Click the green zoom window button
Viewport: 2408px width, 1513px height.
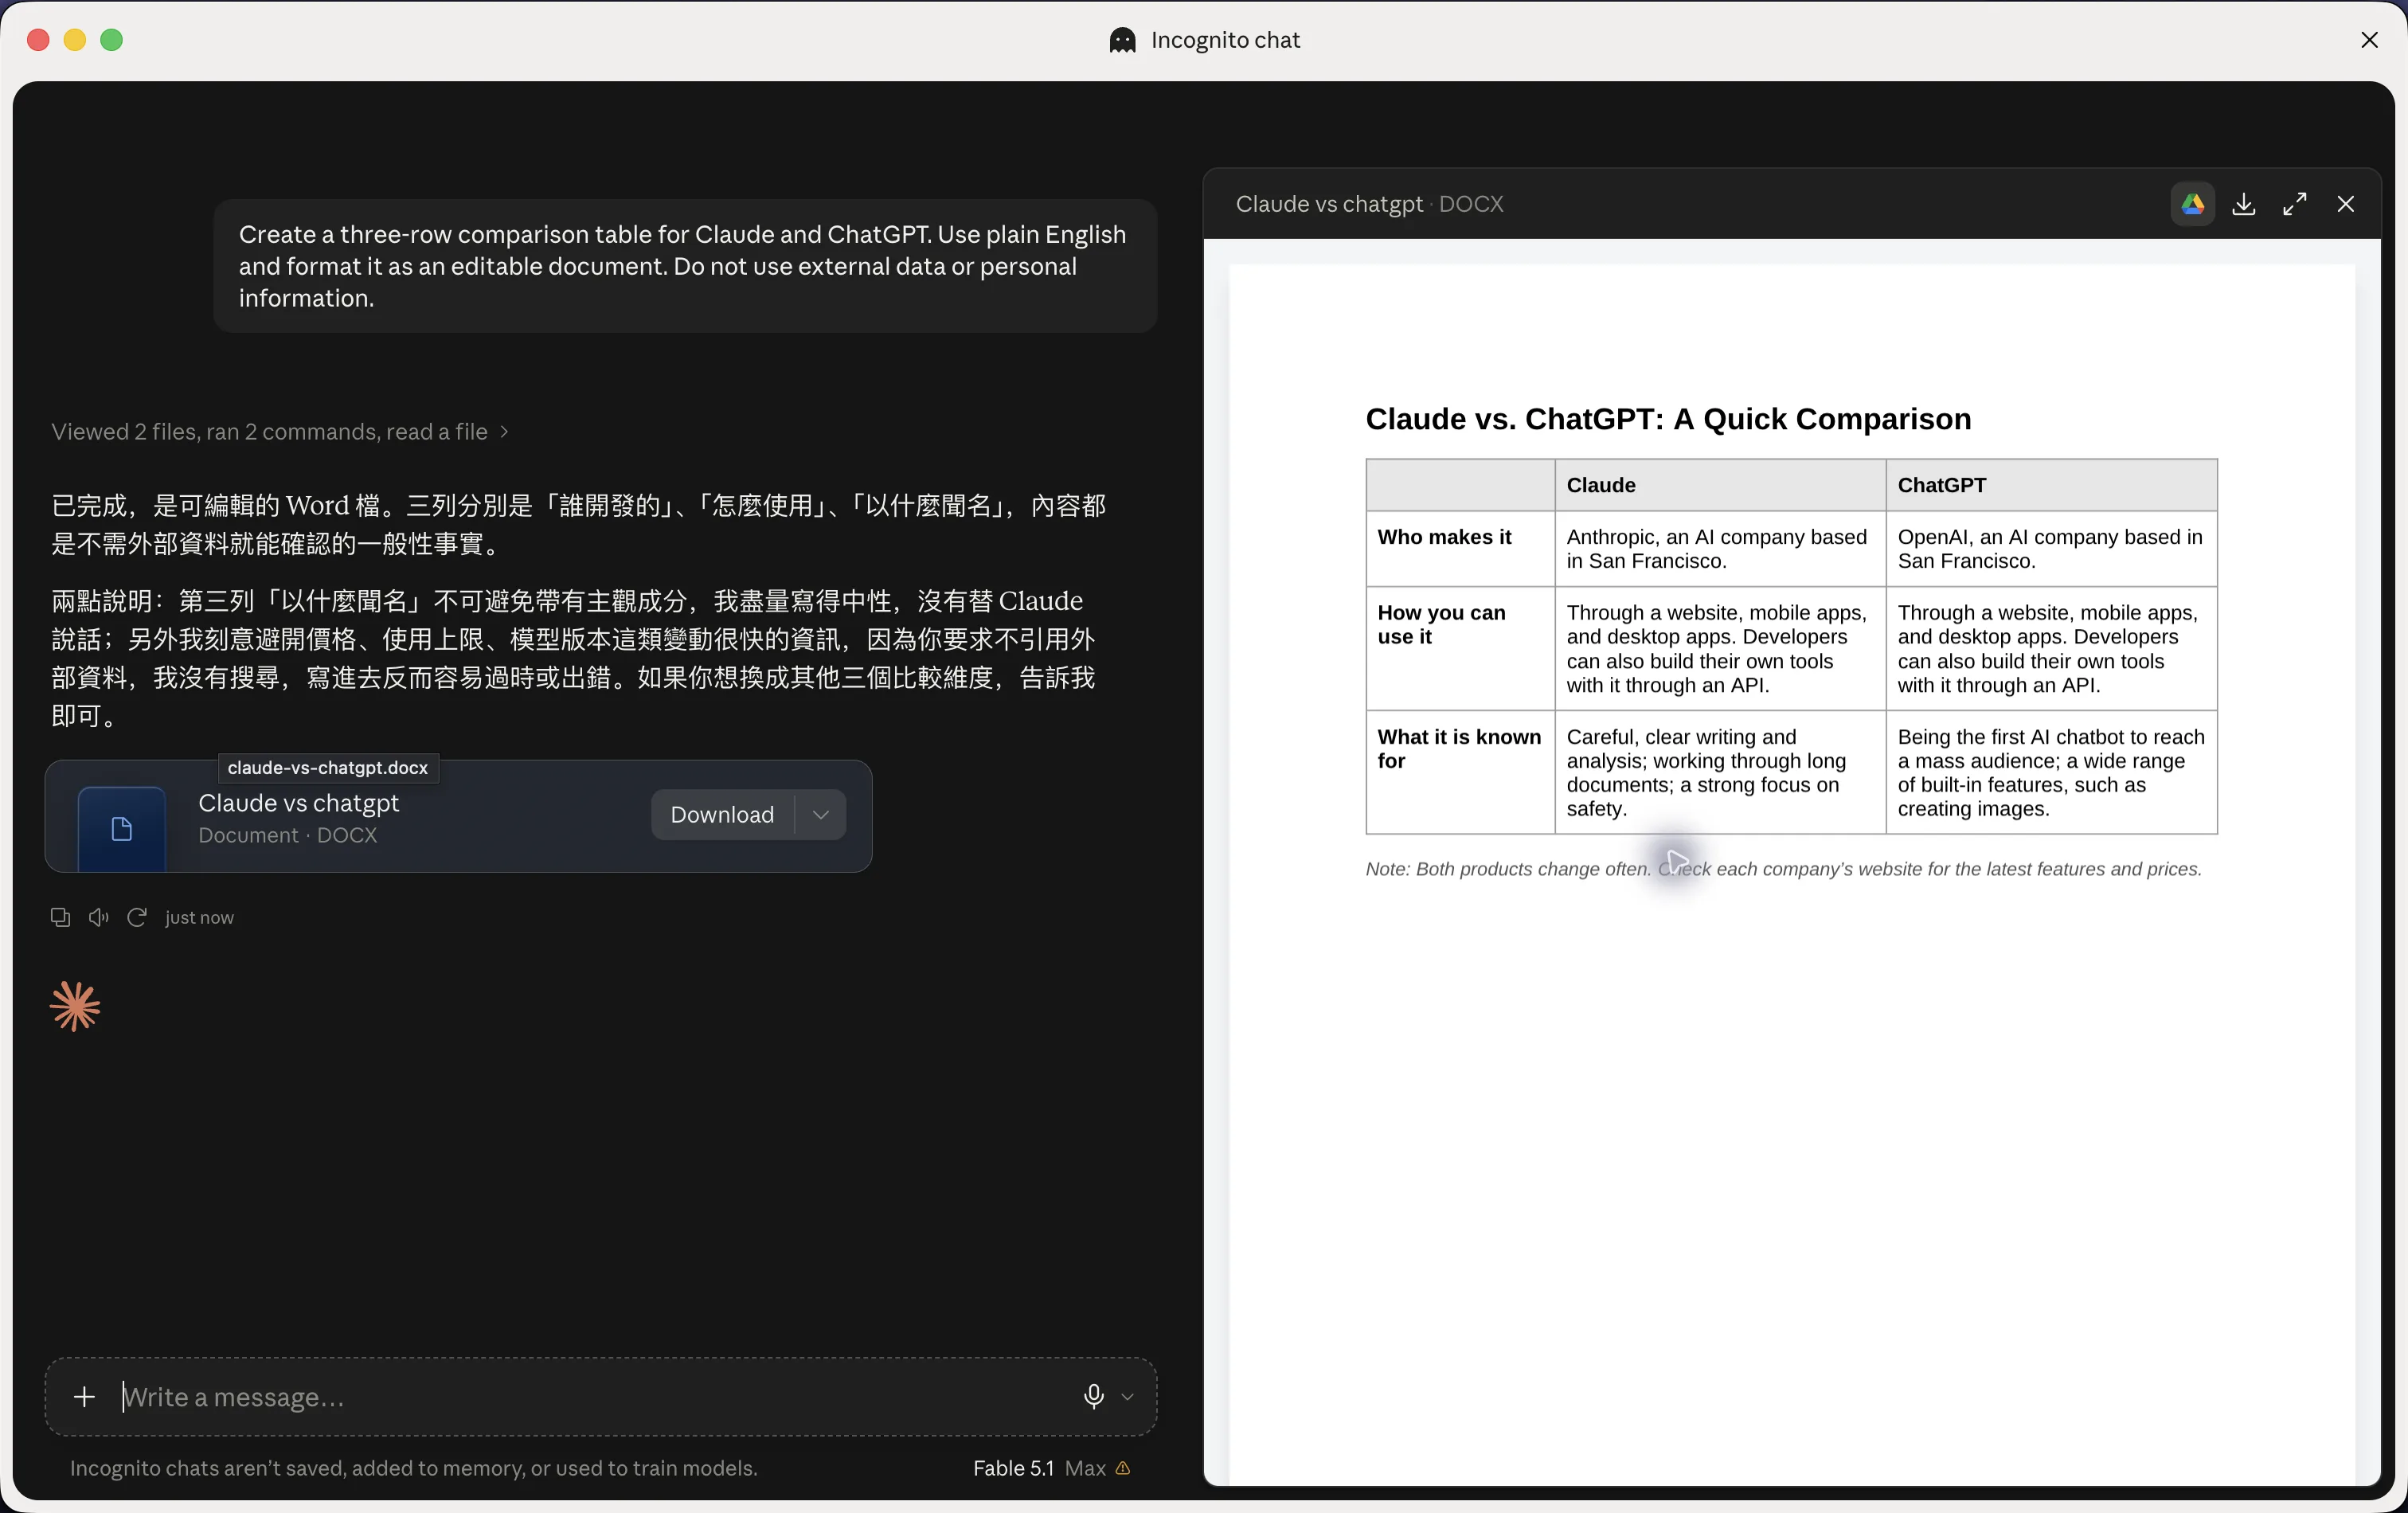[x=112, y=40]
